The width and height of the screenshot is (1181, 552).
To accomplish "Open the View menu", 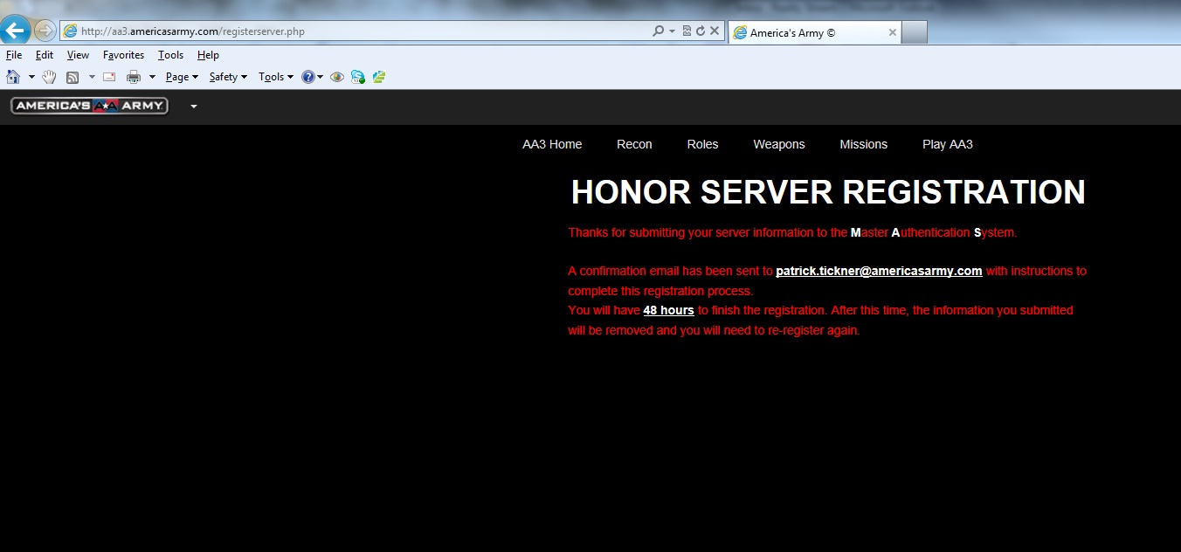I will point(78,55).
